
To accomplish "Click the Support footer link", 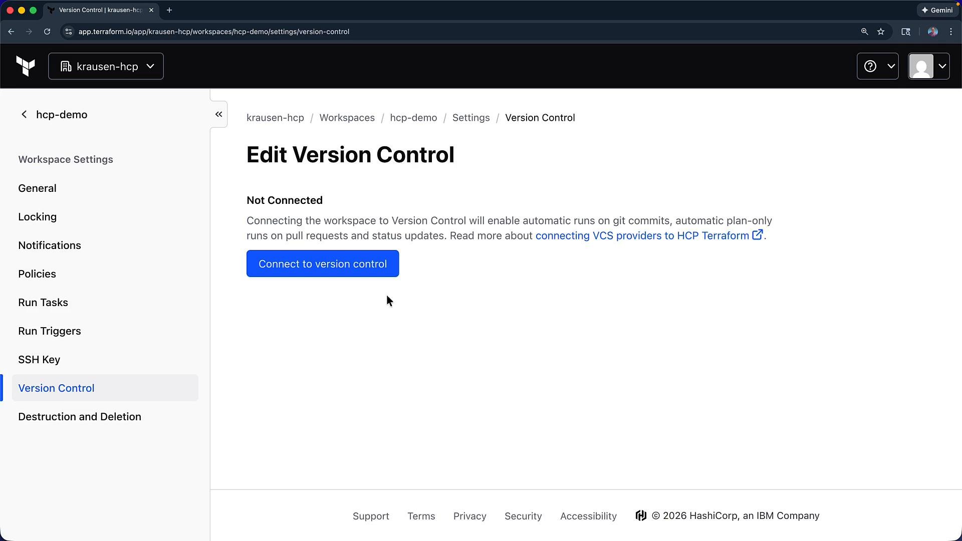I will point(371,516).
